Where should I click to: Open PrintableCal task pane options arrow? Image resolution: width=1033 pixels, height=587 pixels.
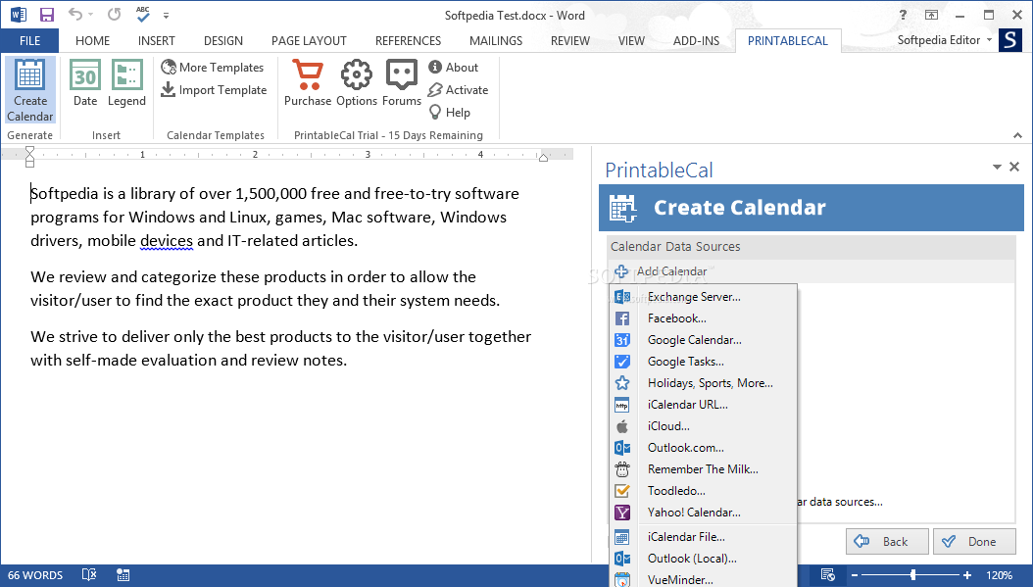[x=997, y=168]
